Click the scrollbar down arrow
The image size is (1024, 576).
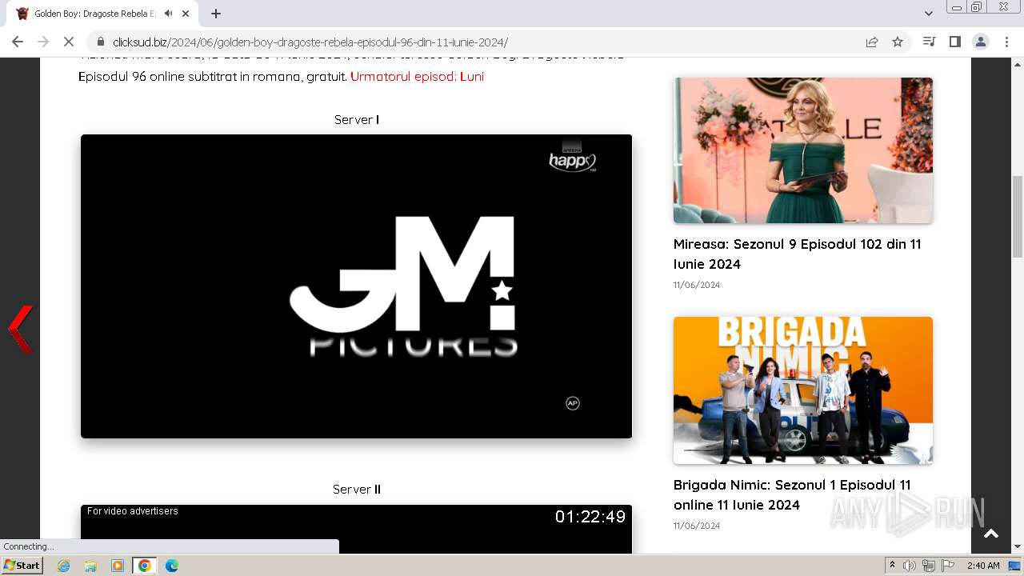pos(1018,547)
